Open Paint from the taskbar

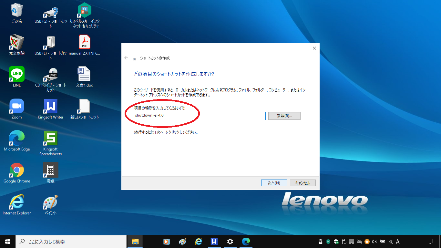pyautogui.click(x=182, y=242)
